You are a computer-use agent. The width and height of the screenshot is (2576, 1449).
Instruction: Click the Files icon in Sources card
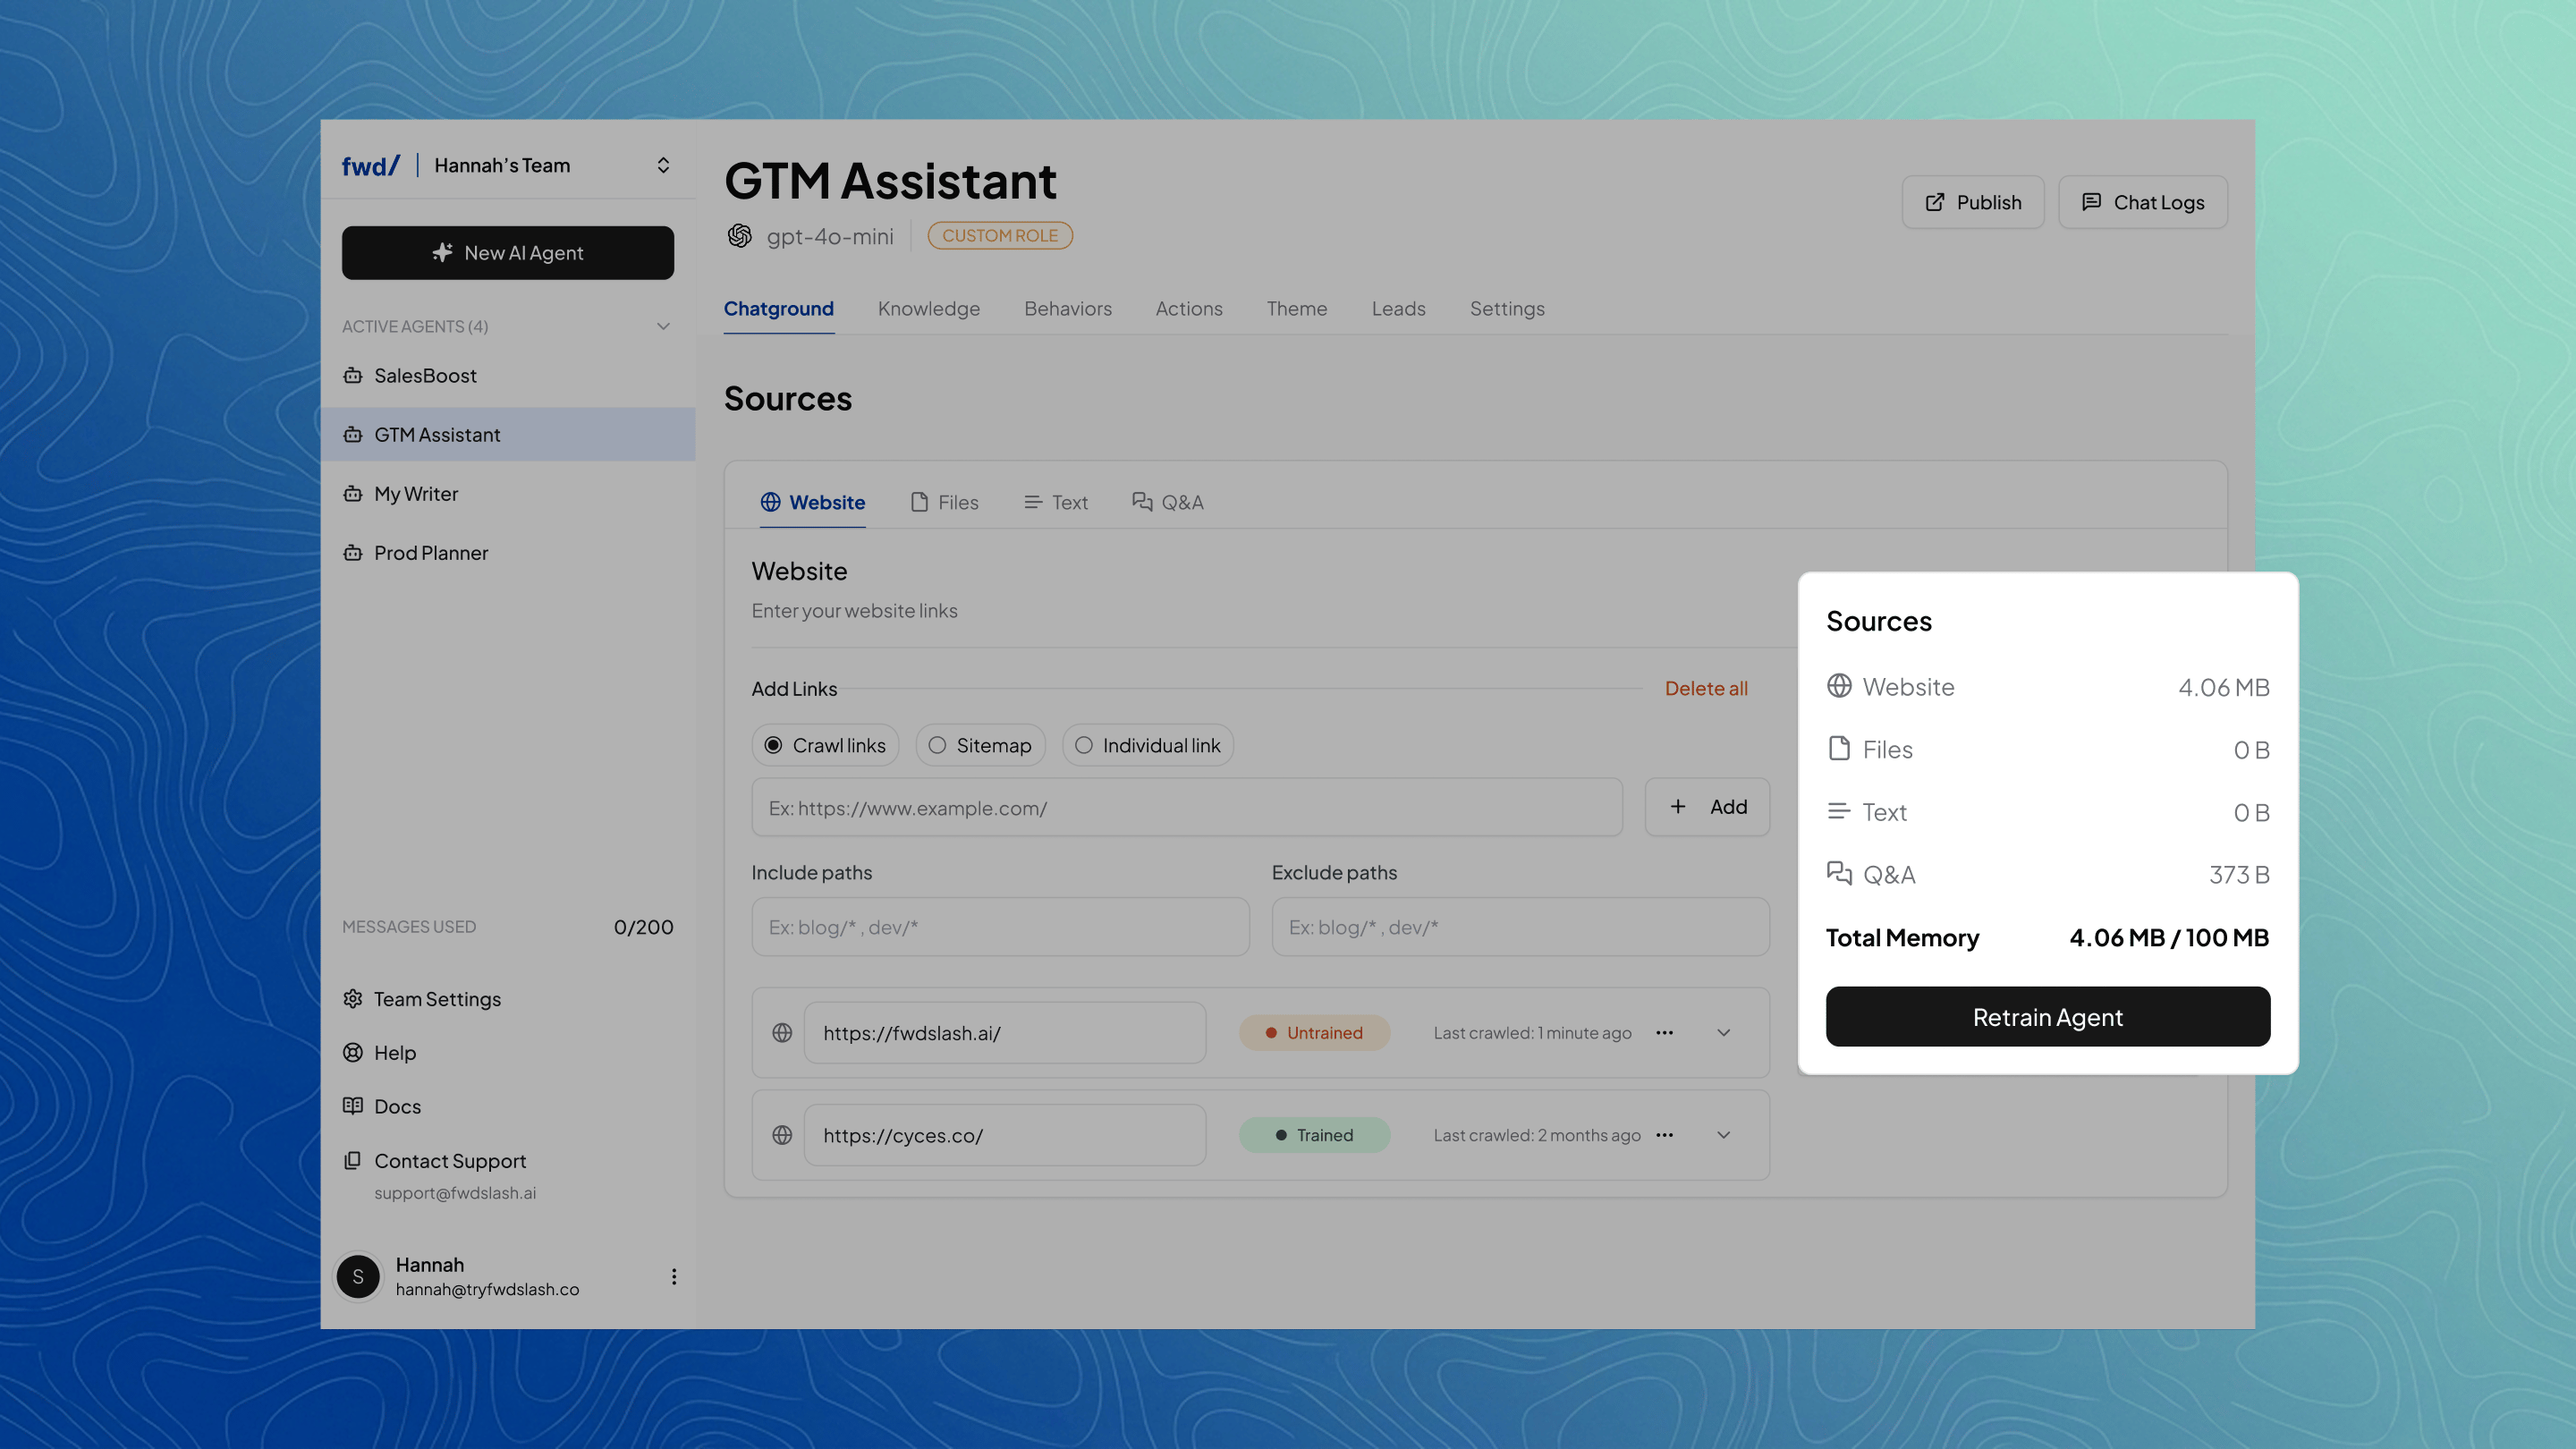[1839, 748]
